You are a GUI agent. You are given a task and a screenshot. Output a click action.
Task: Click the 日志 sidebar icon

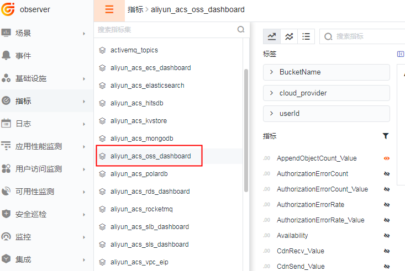(x=6, y=124)
